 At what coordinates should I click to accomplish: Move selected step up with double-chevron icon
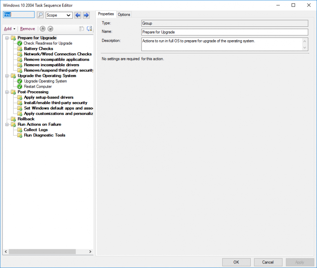tap(43, 29)
